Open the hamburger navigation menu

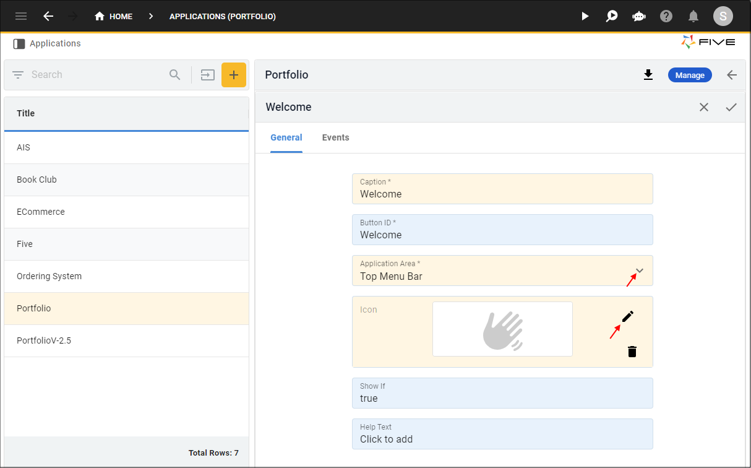pos(21,16)
